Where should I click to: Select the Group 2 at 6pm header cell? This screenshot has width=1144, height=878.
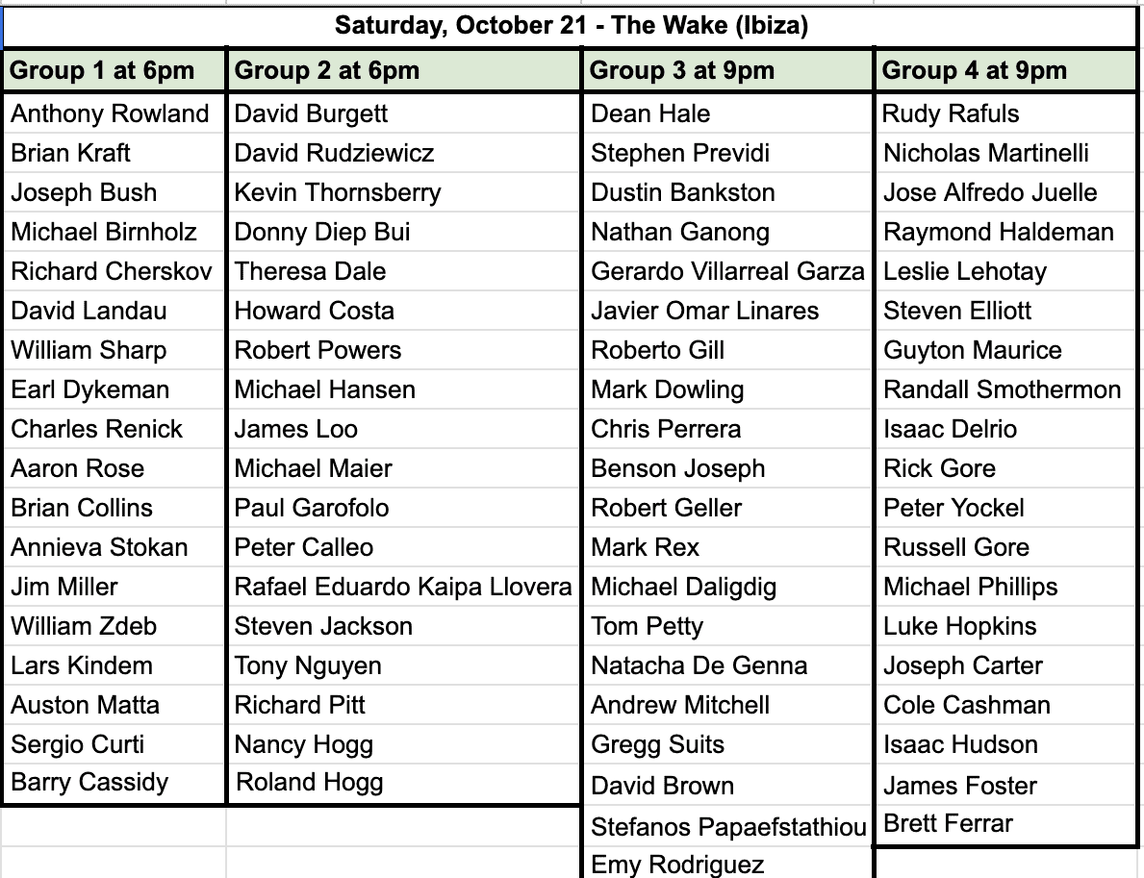(x=404, y=71)
